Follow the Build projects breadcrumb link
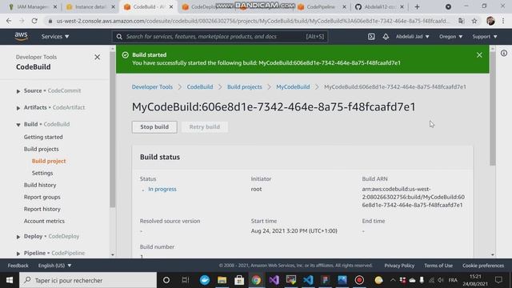 point(245,87)
